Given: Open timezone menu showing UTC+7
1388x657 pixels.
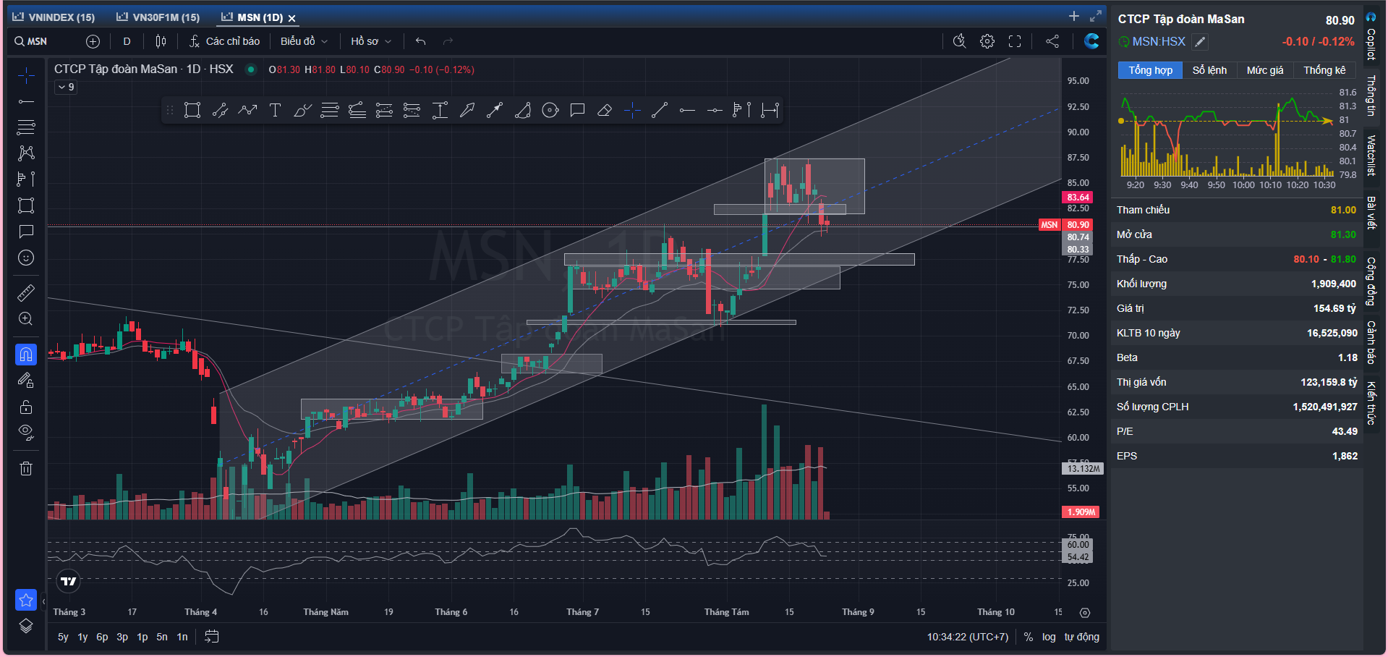Looking at the screenshot, I should [x=968, y=637].
